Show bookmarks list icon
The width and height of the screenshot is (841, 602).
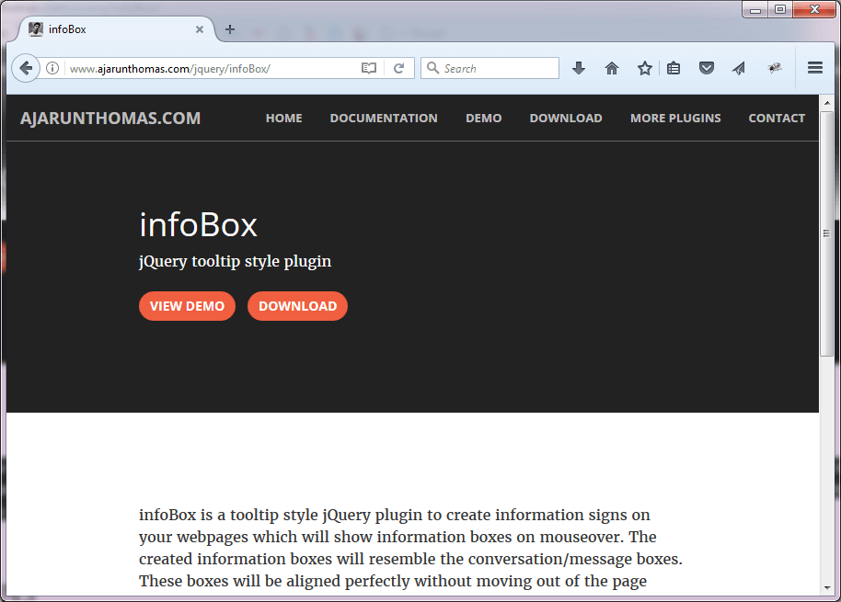[674, 68]
